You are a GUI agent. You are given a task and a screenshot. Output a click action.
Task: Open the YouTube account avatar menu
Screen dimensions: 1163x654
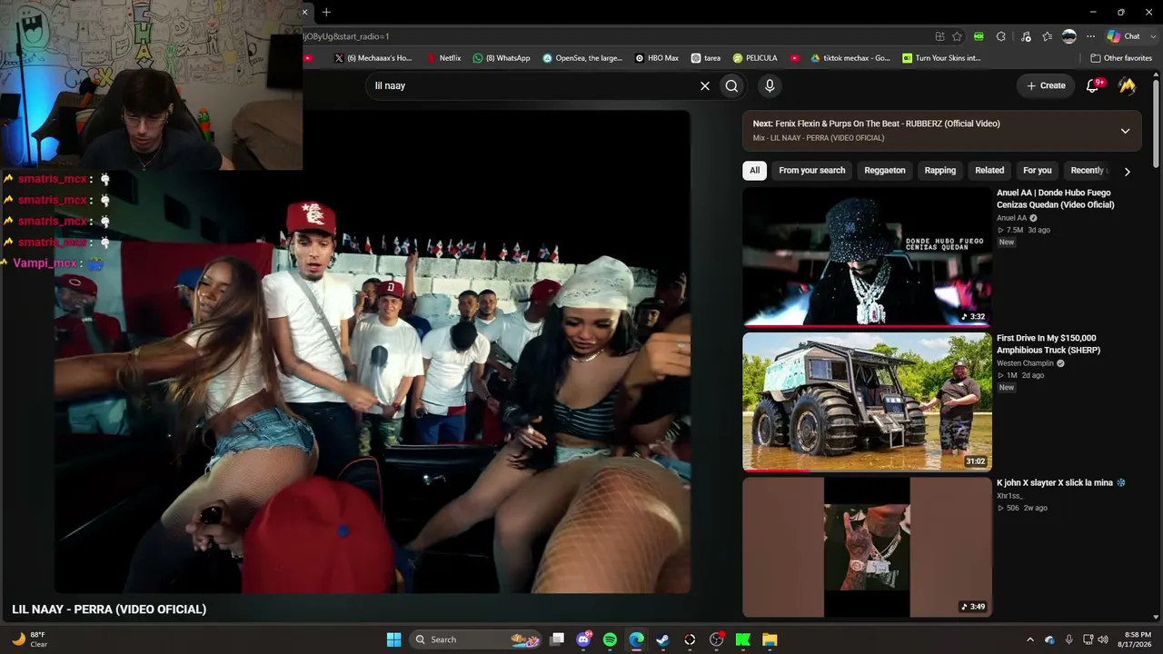point(1128,85)
